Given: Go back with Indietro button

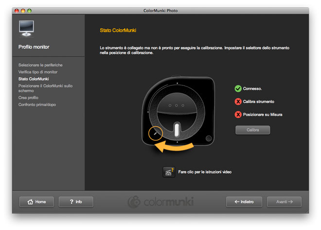Looking at the screenshot, I should tap(244, 202).
